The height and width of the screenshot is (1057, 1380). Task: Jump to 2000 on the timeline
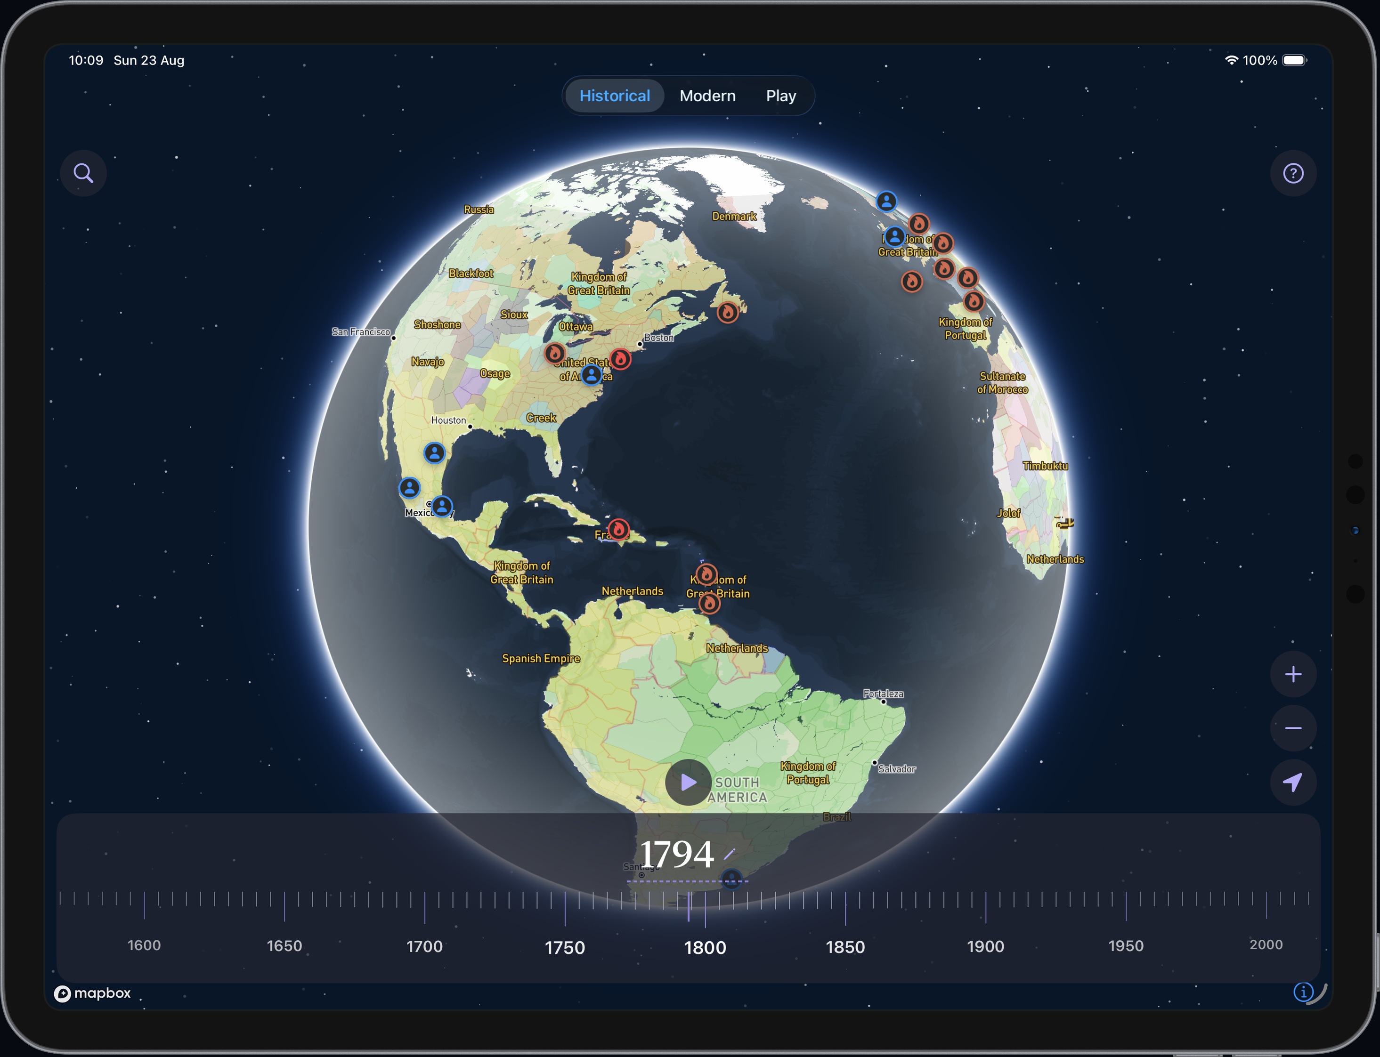coord(1266,944)
